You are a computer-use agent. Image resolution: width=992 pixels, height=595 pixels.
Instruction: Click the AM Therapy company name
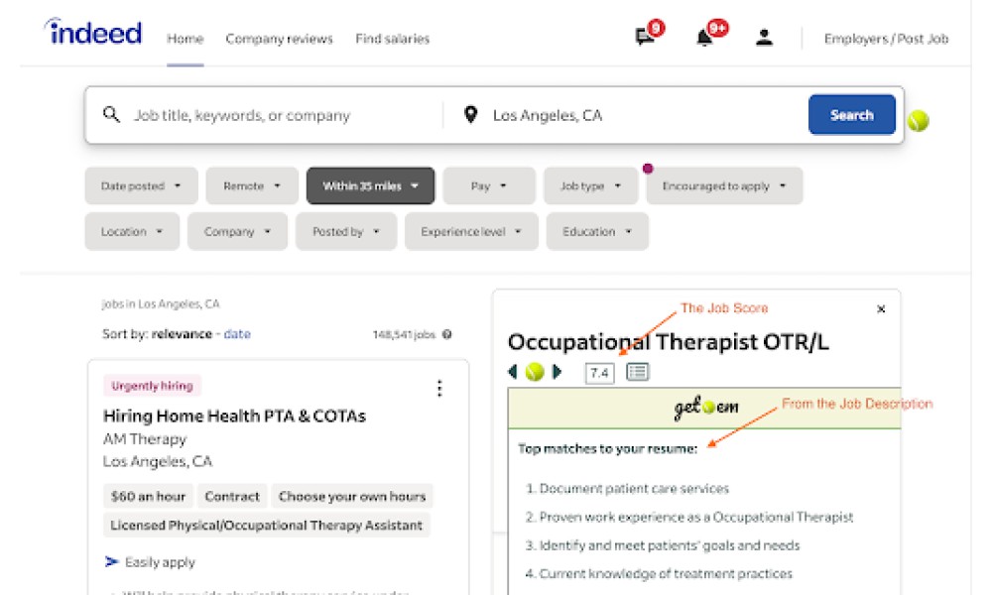(x=145, y=439)
